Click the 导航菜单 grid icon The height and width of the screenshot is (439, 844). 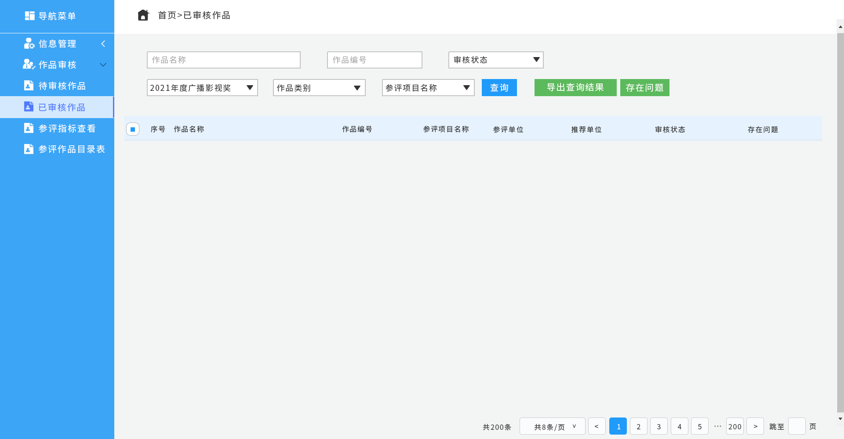pos(29,16)
